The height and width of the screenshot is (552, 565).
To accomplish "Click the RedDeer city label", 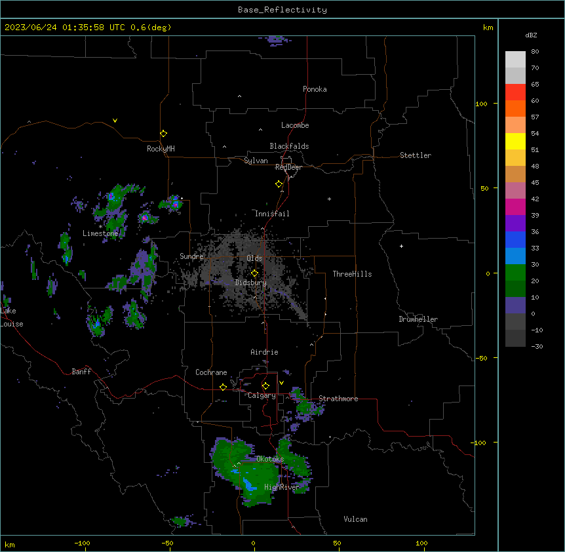I will click(288, 167).
